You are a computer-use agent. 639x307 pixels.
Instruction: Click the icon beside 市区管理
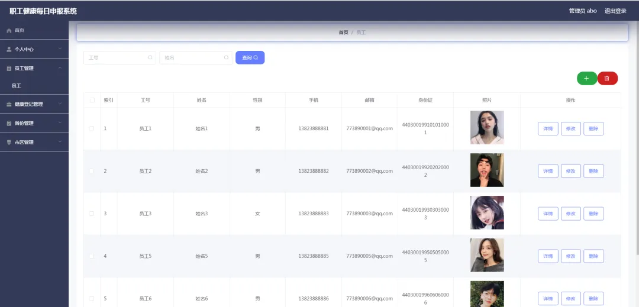point(9,143)
